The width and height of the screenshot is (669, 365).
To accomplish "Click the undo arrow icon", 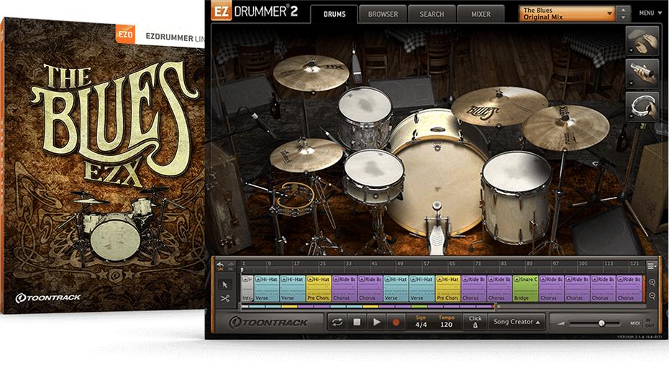I will pos(221,265).
